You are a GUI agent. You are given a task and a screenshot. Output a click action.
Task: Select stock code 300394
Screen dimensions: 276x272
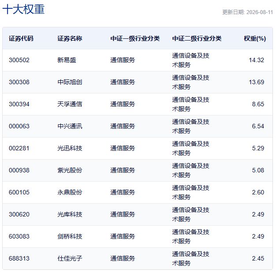pos(19,104)
